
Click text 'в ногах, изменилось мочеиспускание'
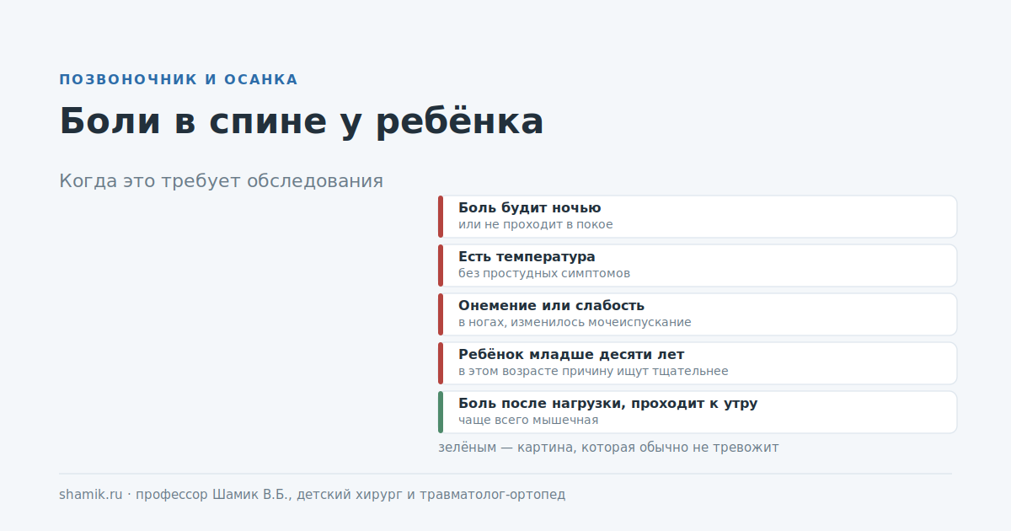[x=575, y=323]
